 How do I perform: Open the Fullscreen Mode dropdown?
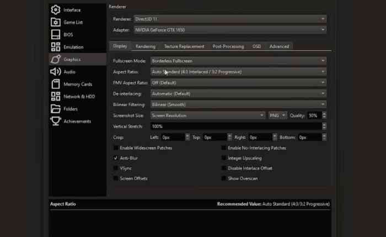(x=238, y=61)
